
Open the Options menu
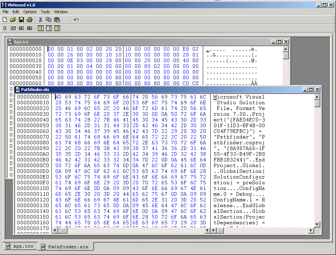pyautogui.click(x=30, y=12)
